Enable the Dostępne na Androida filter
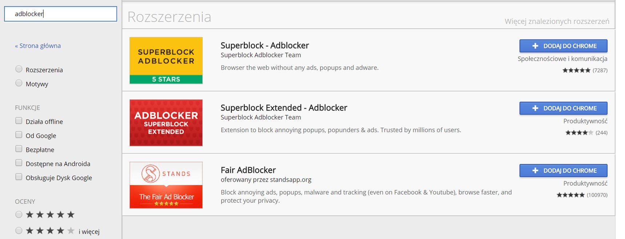This screenshot has width=625, height=239. point(19,163)
